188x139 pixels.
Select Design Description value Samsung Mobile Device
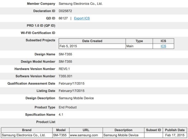76,98
